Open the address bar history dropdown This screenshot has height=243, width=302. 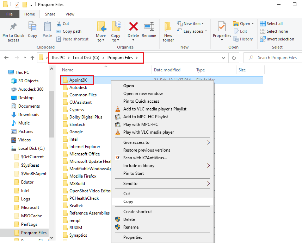click(223, 58)
